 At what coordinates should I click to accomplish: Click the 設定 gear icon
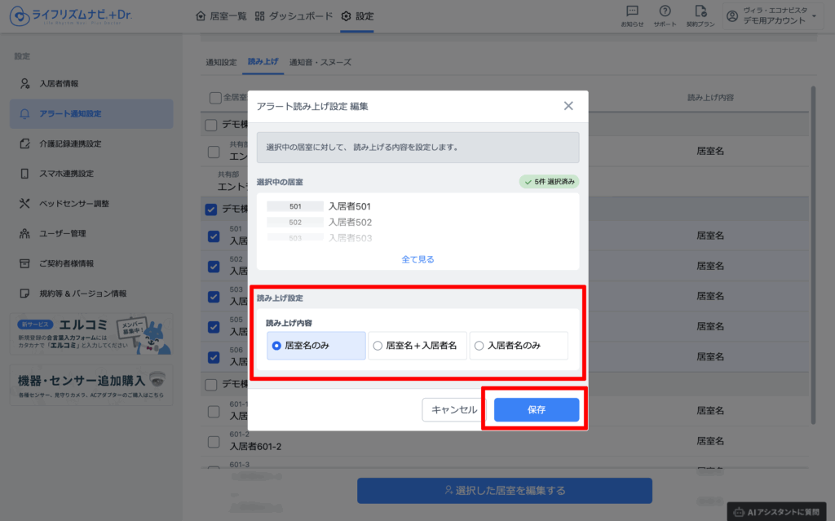click(x=346, y=16)
